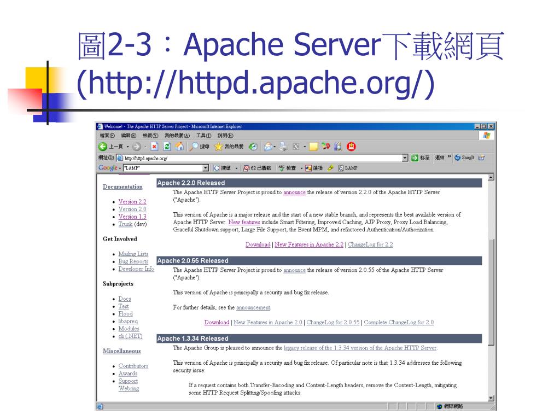This screenshot has width=560, height=420.
Task: Click the vertical scrollbar up arrow
Action: tap(491, 178)
